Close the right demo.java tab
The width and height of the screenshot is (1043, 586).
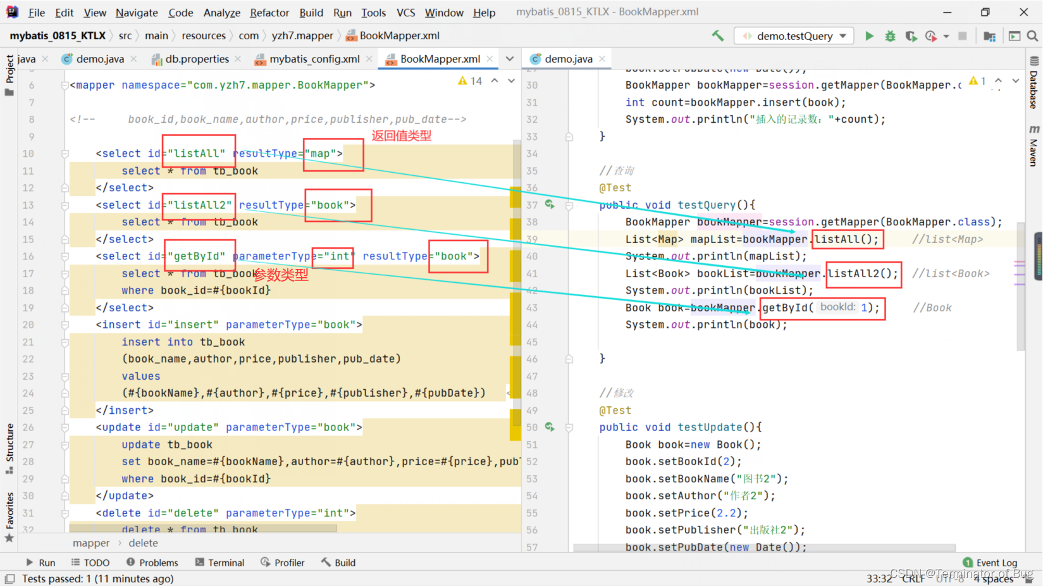[x=602, y=59]
